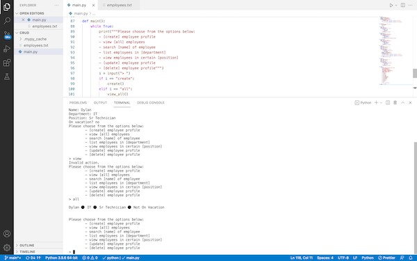Maximize the panel with up chevron
The width and height of the screenshot is (417, 261).
tap(402, 102)
